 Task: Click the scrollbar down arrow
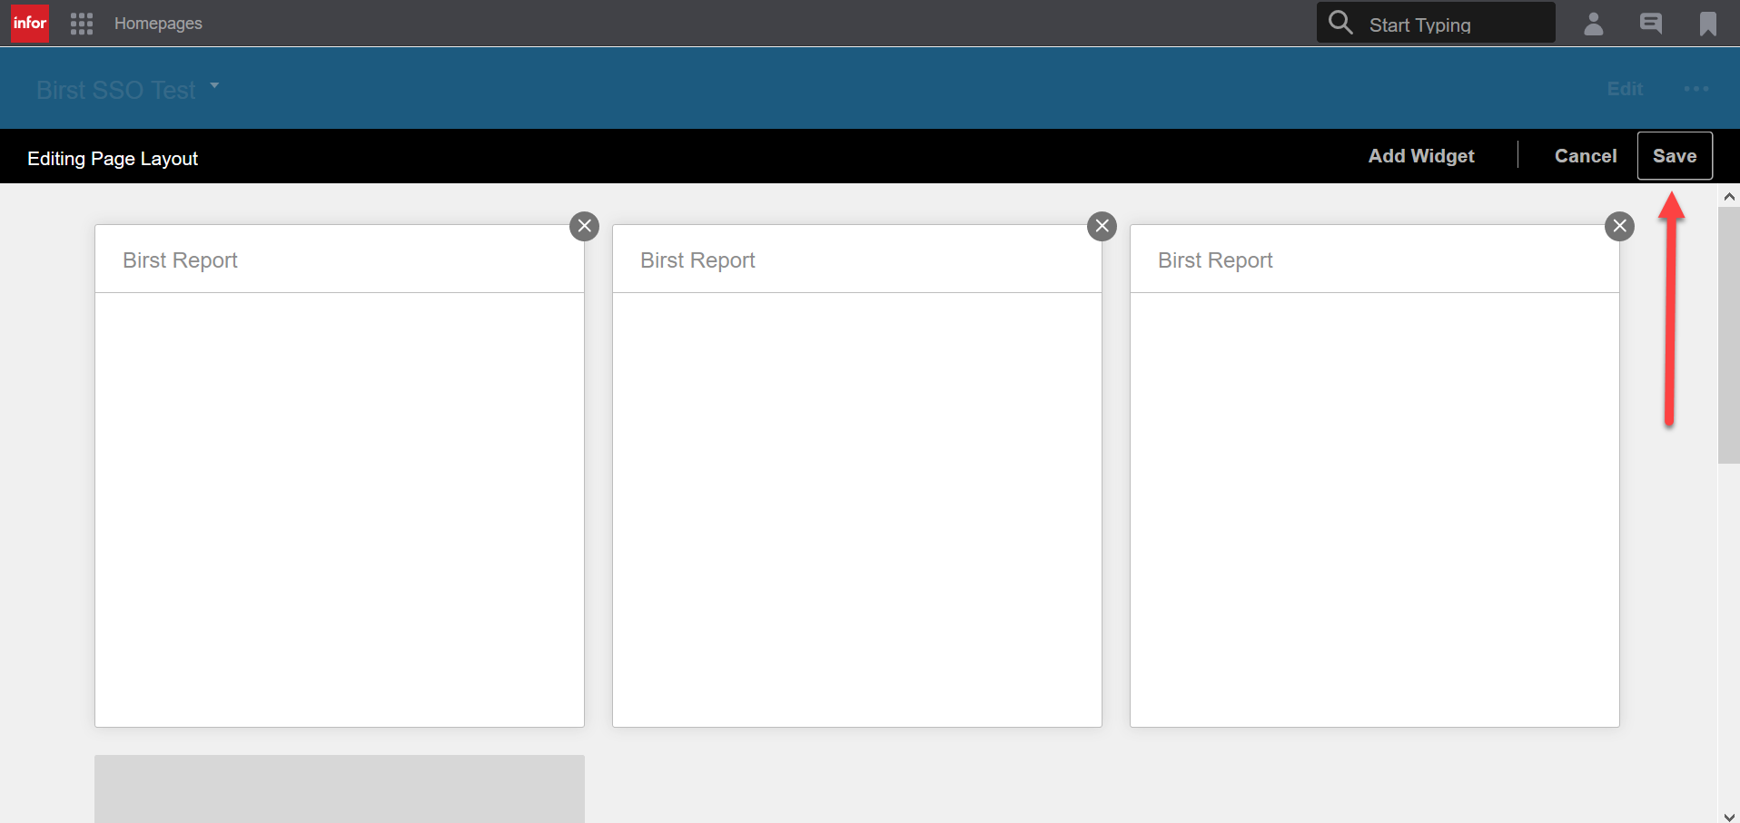[x=1729, y=816]
